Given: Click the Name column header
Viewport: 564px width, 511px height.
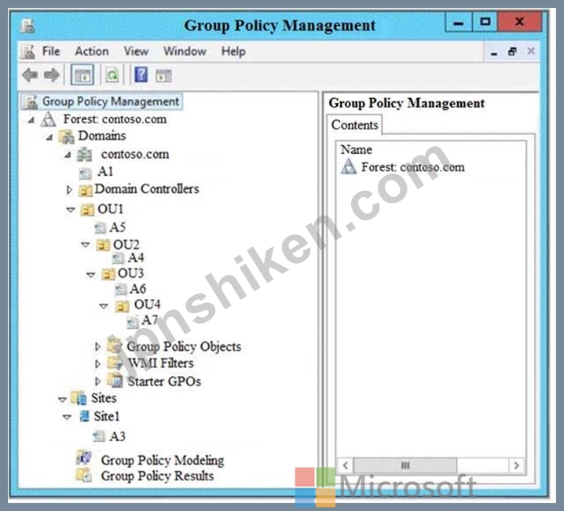Looking at the screenshot, I should point(356,149).
